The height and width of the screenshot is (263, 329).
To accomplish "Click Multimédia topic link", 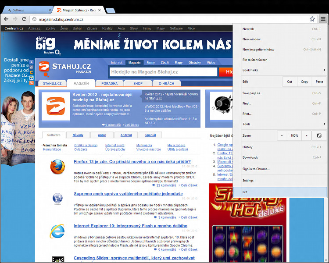I will point(144,145).
